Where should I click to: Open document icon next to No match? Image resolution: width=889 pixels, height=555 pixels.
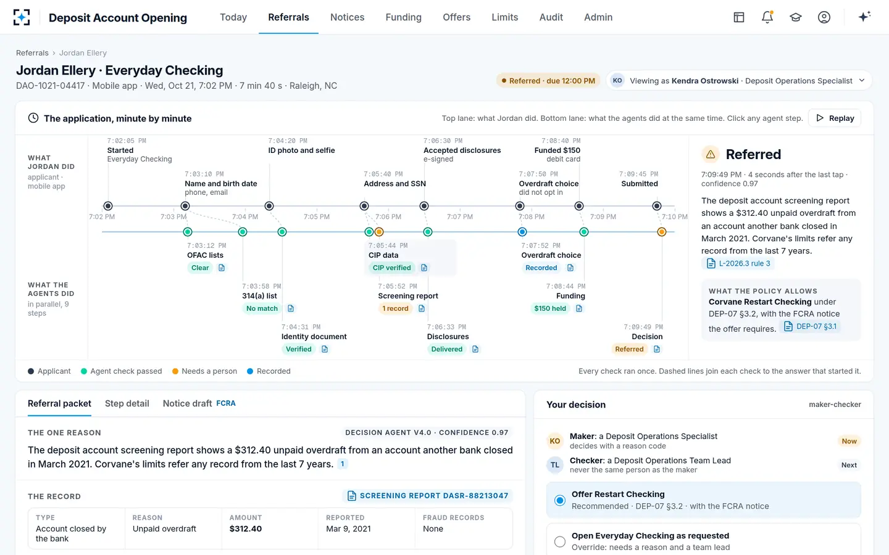291,308
